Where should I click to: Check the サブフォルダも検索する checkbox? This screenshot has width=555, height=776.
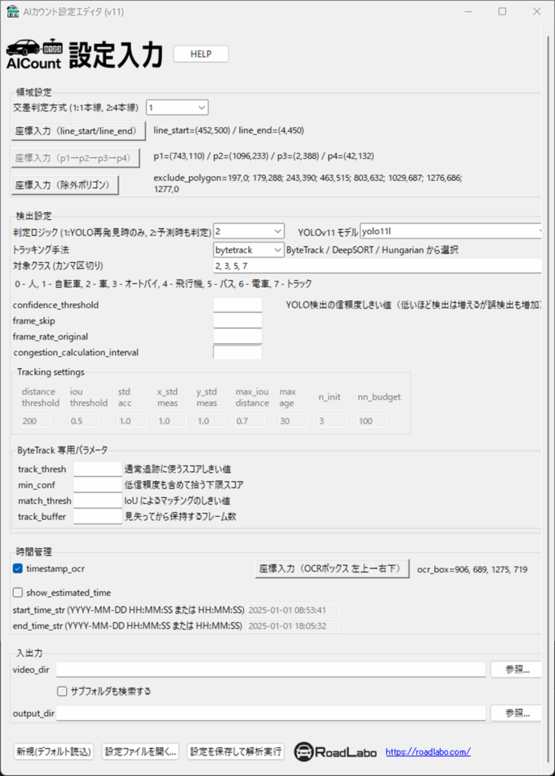pos(63,691)
